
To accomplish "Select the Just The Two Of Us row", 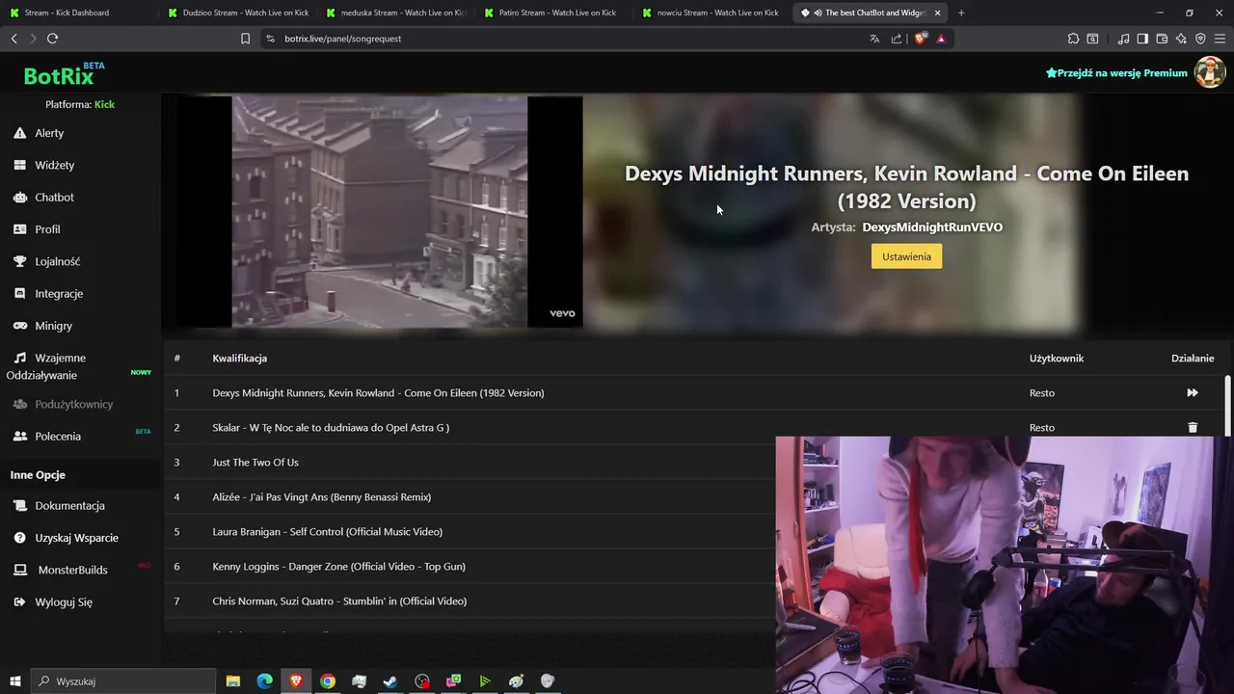I will pyautogui.click(x=469, y=462).
